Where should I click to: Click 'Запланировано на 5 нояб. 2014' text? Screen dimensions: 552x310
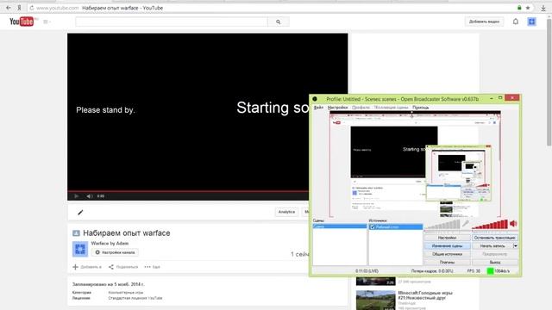click(x=108, y=284)
